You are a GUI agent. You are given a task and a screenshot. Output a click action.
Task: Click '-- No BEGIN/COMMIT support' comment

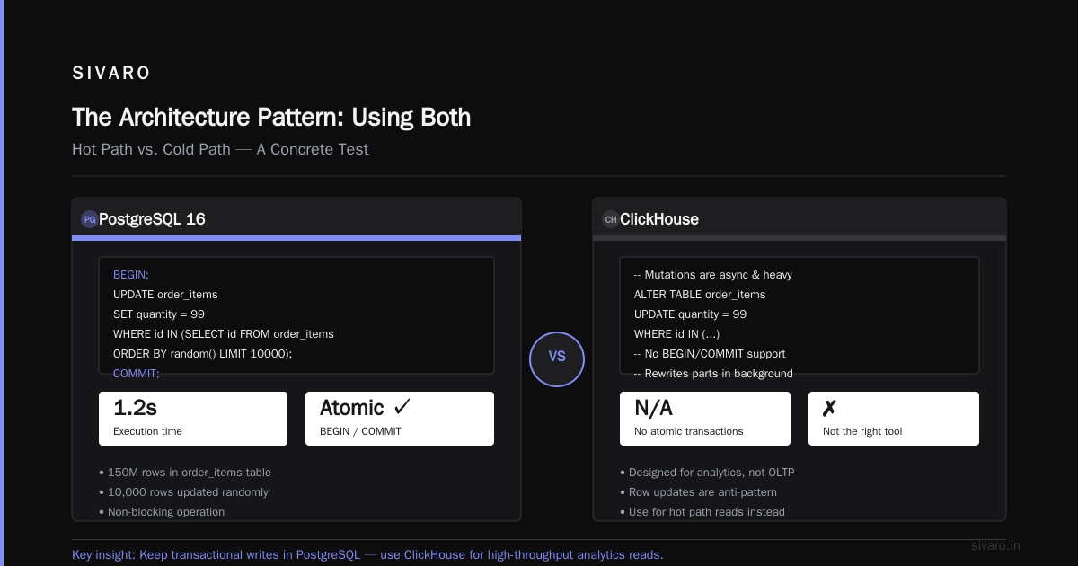tap(710, 353)
